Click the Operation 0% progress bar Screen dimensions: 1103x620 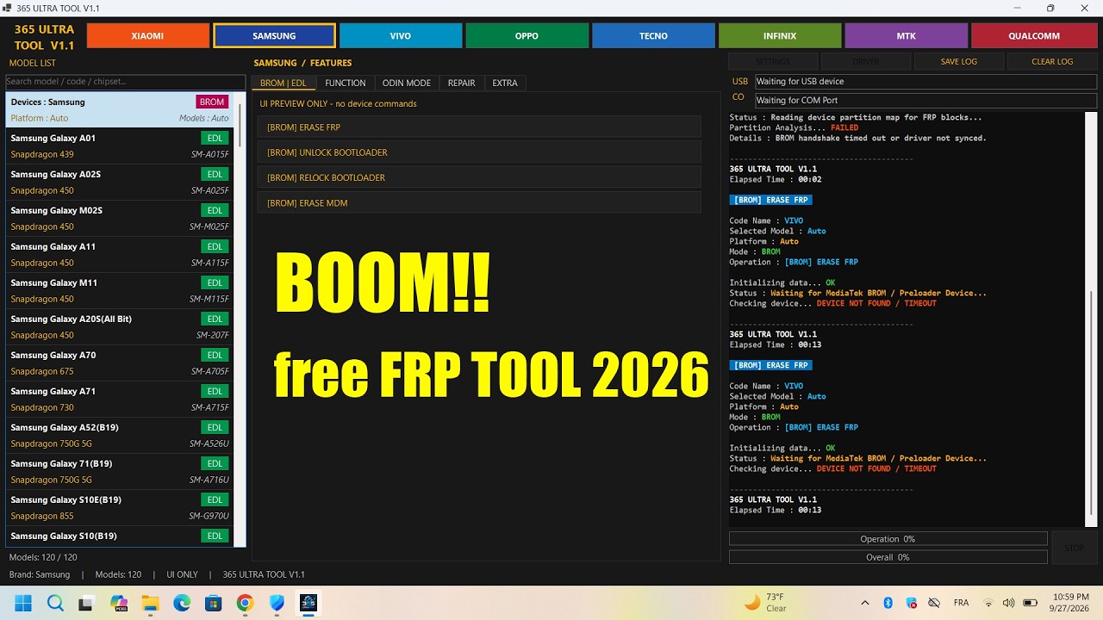coord(888,539)
